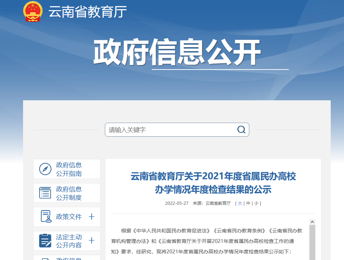
Task: Click the document icon beside 政策文件
Action: [45, 217]
